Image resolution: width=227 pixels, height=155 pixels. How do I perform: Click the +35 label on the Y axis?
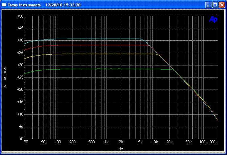(x=20, y=53)
